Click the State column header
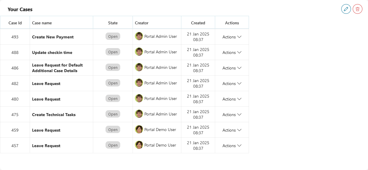This screenshot has width=368, height=170. [x=113, y=23]
